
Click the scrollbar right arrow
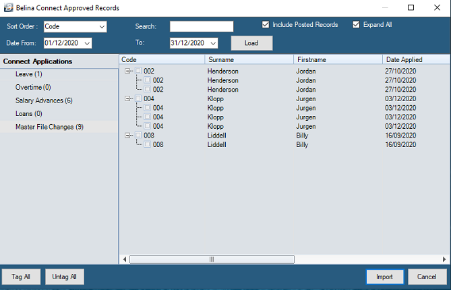pyautogui.click(x=444, y=259)
